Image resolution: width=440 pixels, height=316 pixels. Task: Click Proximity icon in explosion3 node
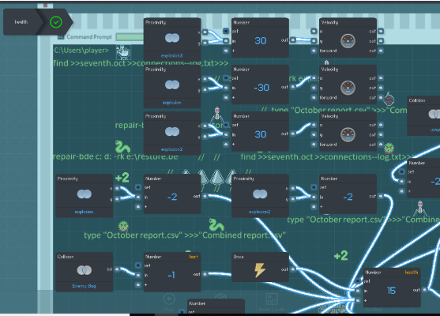[x=172, y=38]
